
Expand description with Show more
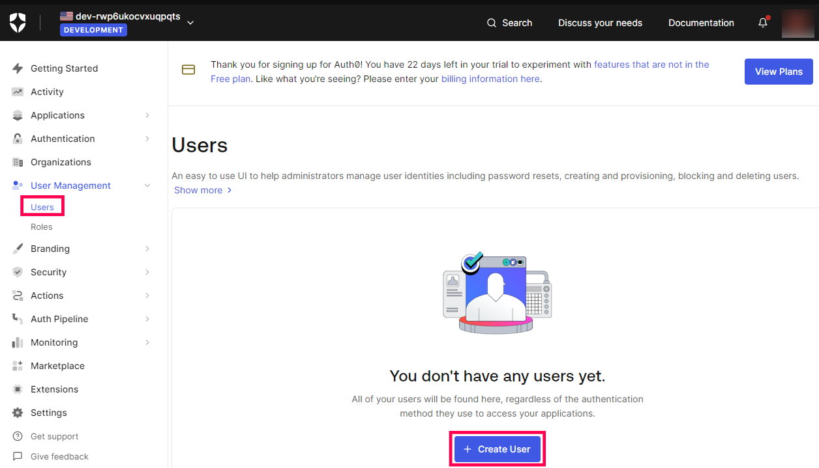[x=203, y=190]
